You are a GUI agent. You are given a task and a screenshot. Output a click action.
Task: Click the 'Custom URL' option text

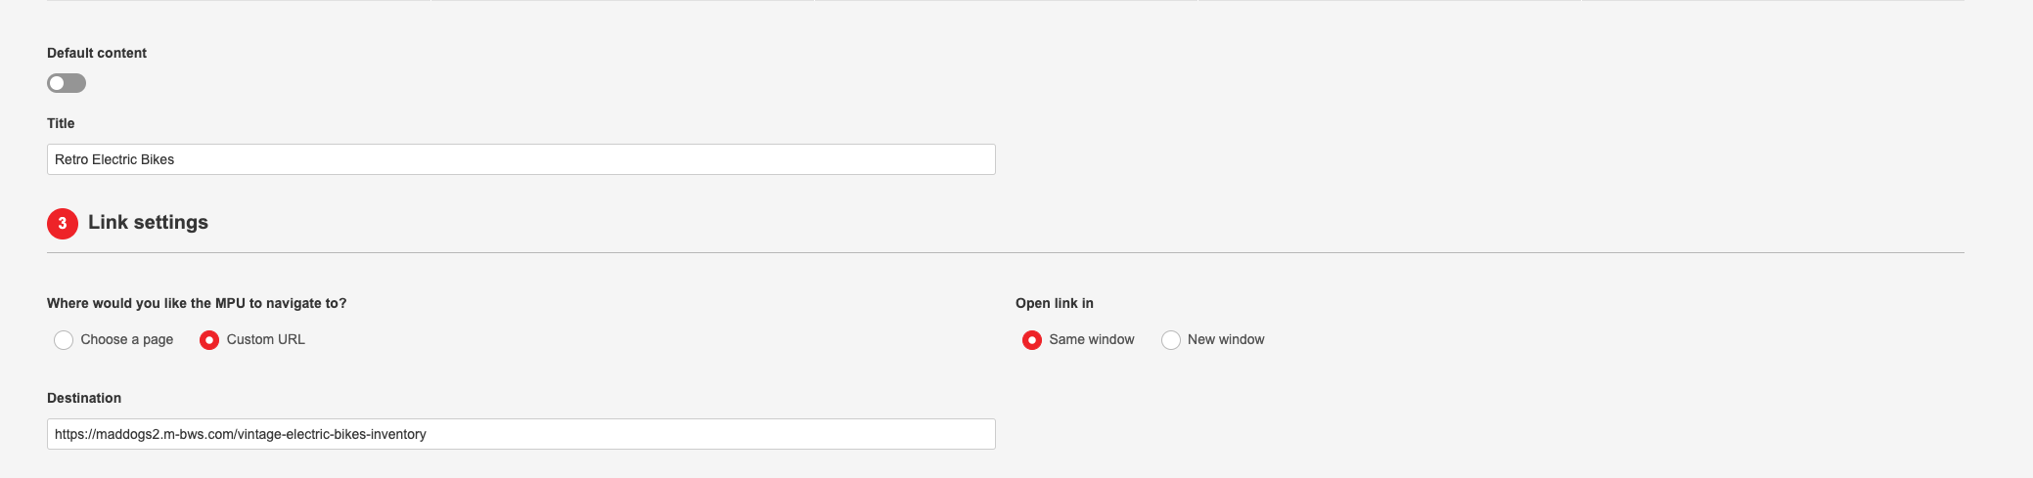266,339
